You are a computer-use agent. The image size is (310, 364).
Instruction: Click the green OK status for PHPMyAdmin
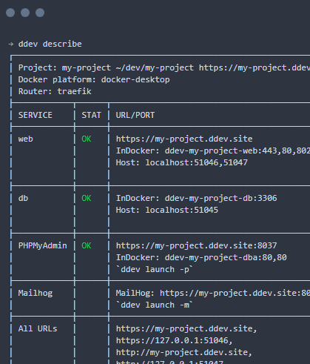(87, 245)
